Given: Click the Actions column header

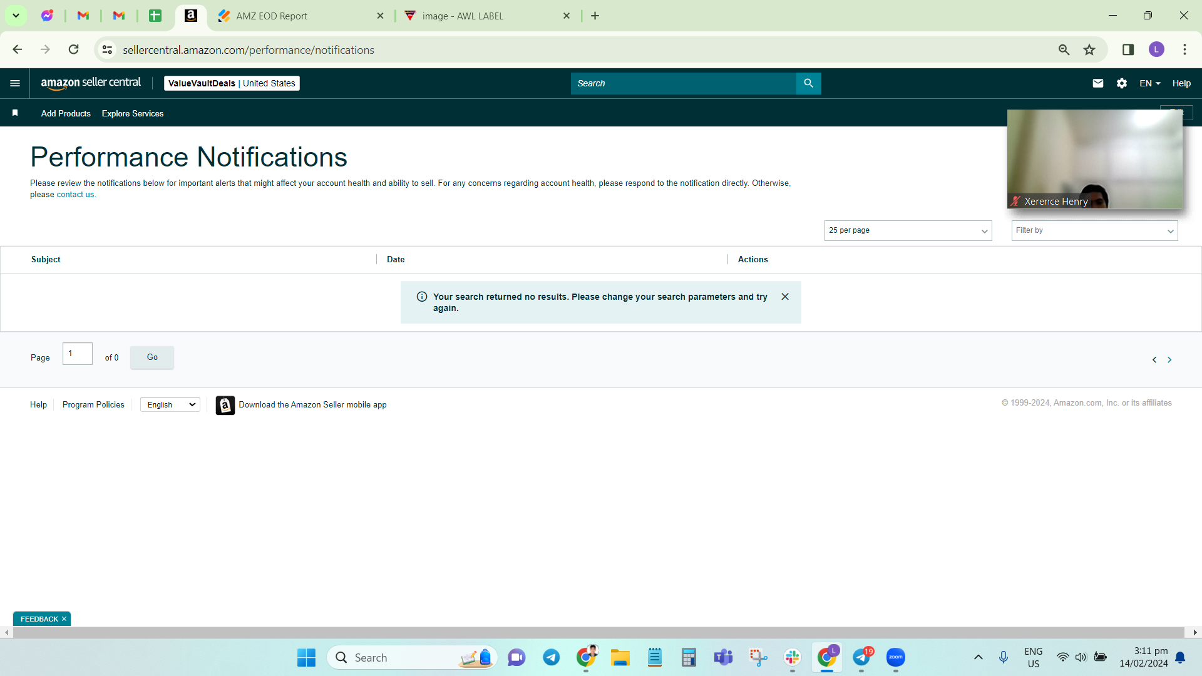Looking at the screenshot, I should [x=753, y=259].
